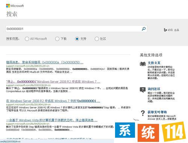Click the 搜索 page heading
This screenshot has width=188, height=143.
click(x=12, y=14)
